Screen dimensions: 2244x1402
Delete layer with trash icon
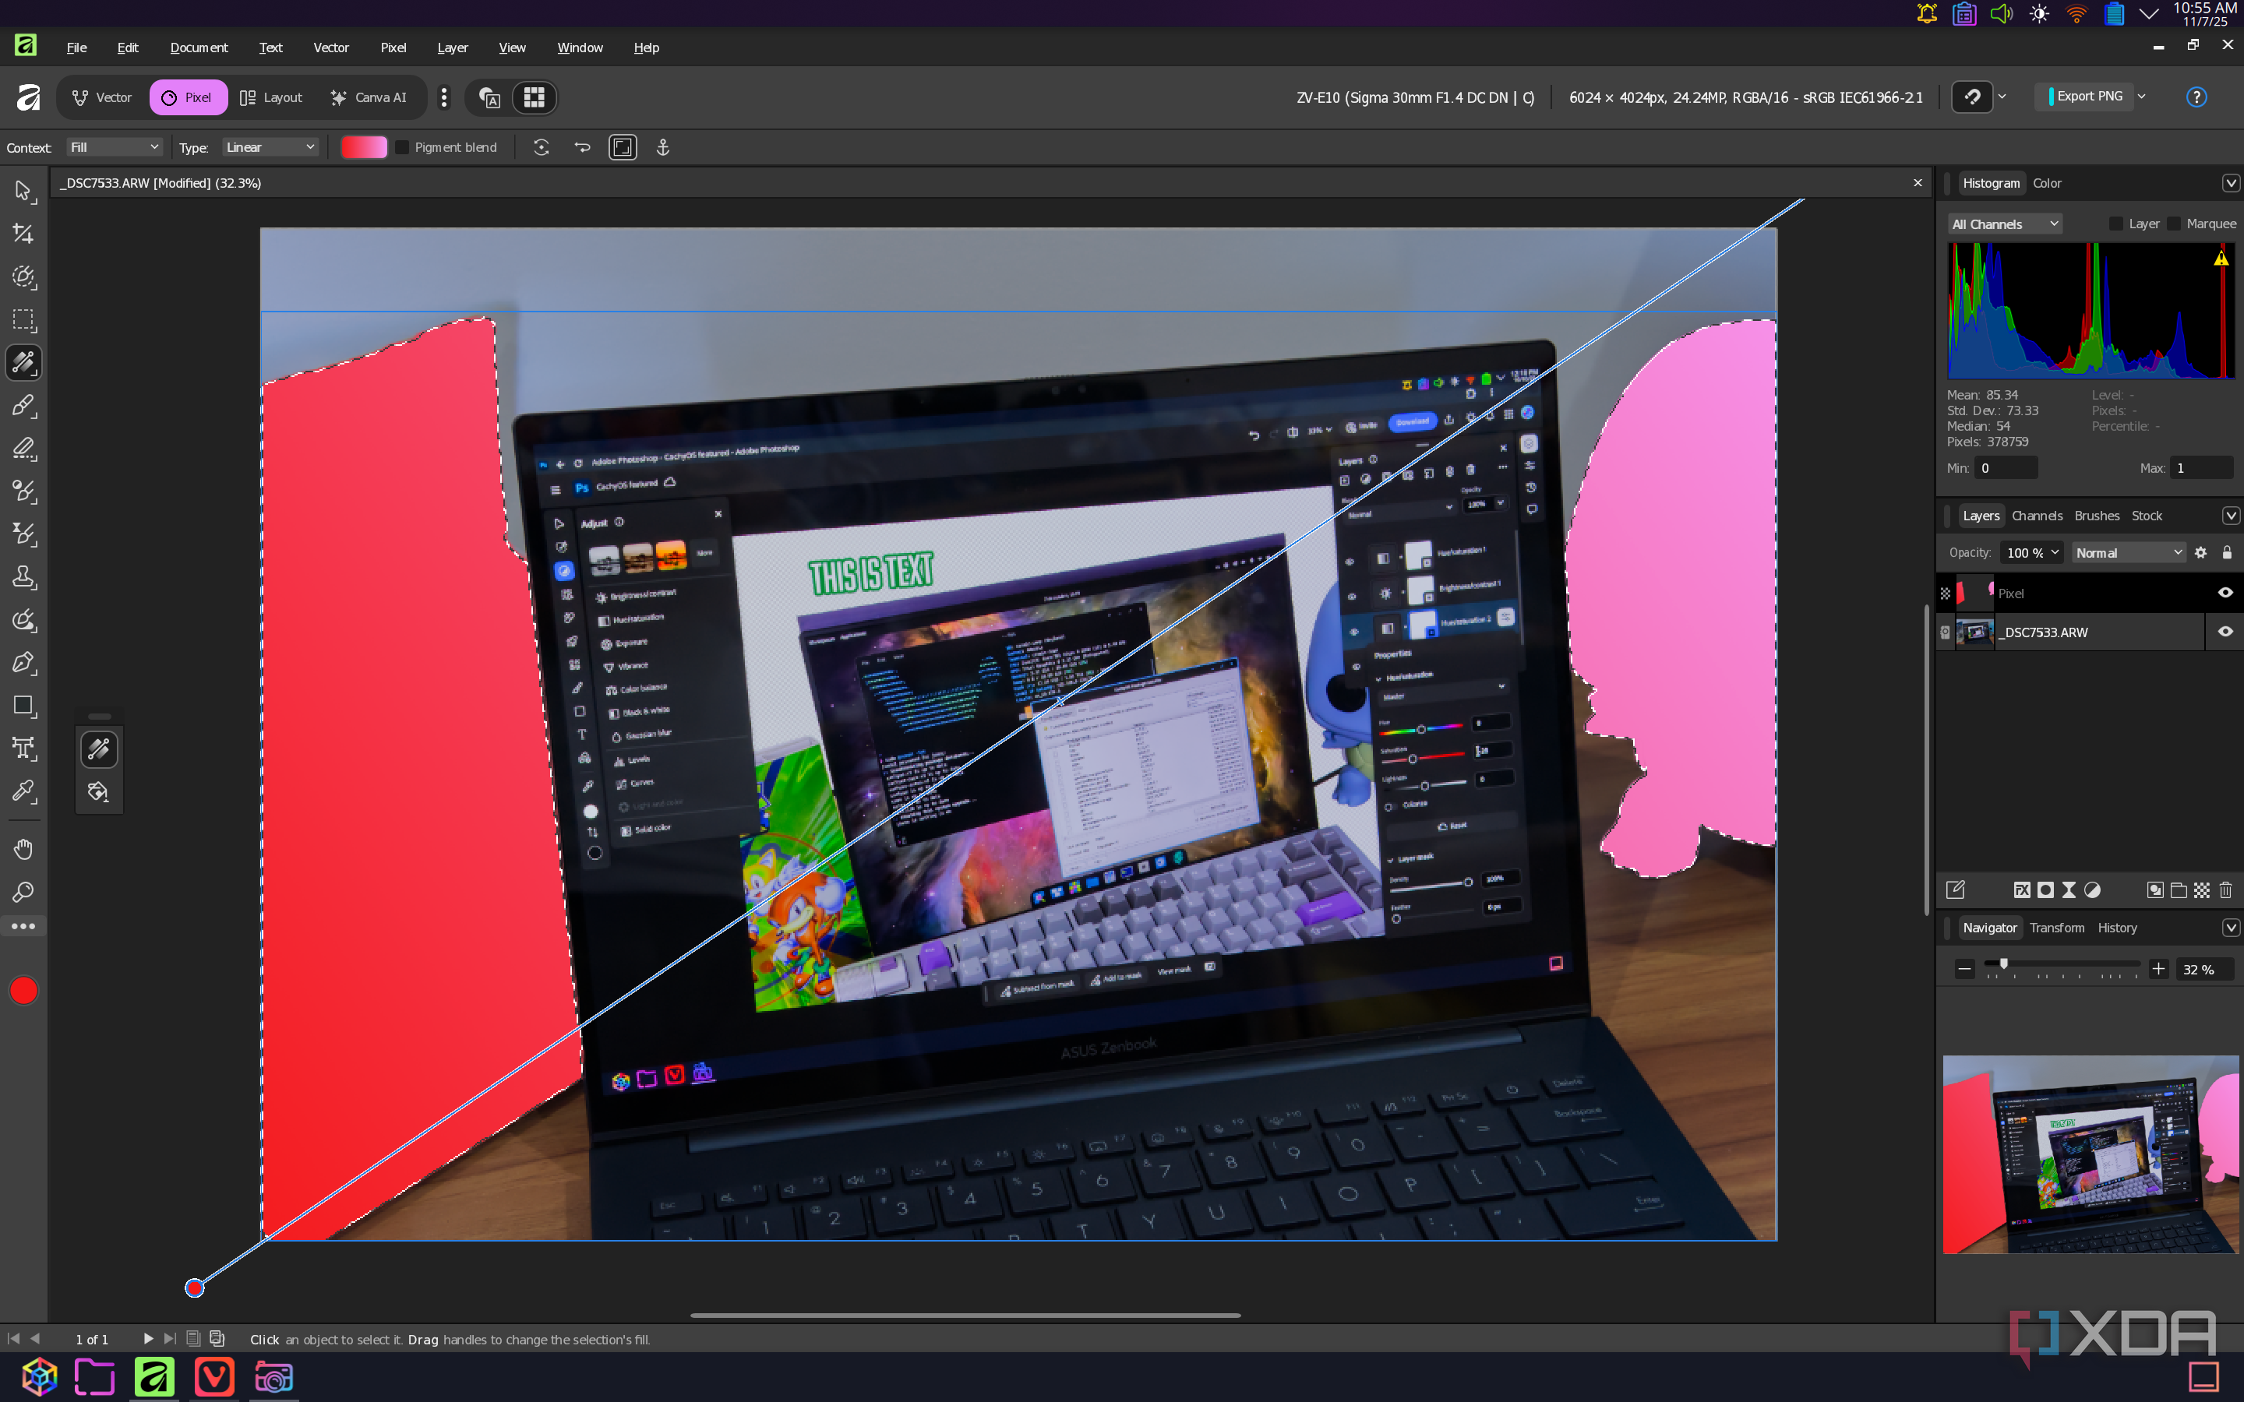(2225, 890)
